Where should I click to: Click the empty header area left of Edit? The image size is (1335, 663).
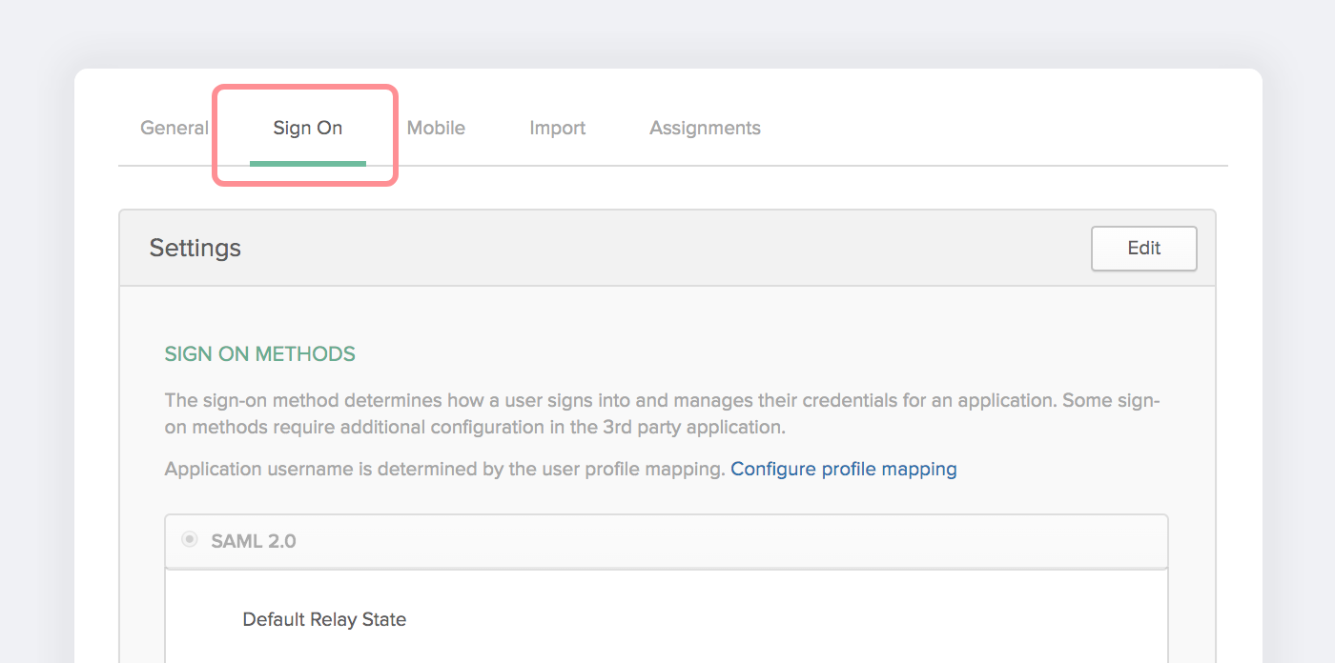tap(667, 248)
